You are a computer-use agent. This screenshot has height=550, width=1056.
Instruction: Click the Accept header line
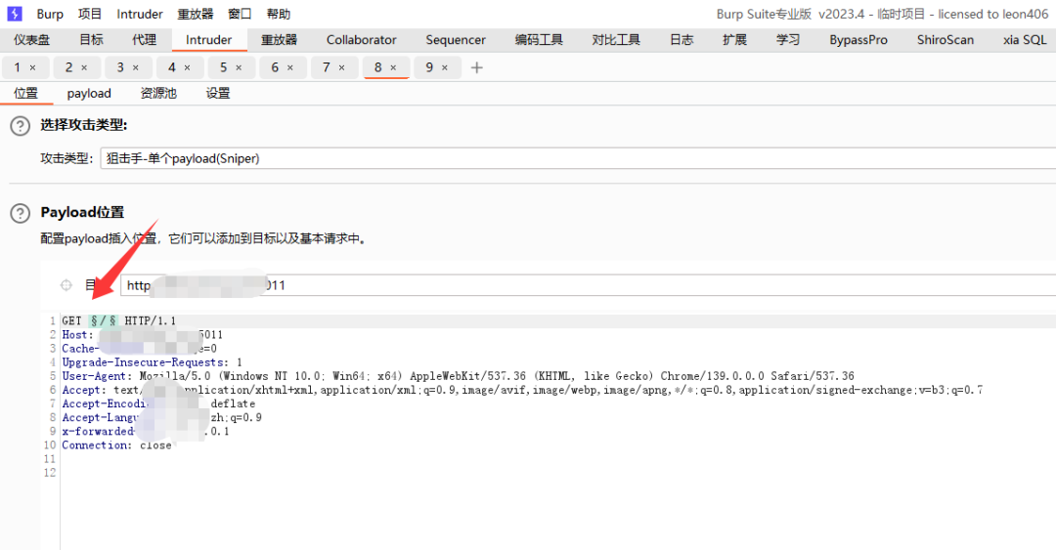tap(522, 390)
